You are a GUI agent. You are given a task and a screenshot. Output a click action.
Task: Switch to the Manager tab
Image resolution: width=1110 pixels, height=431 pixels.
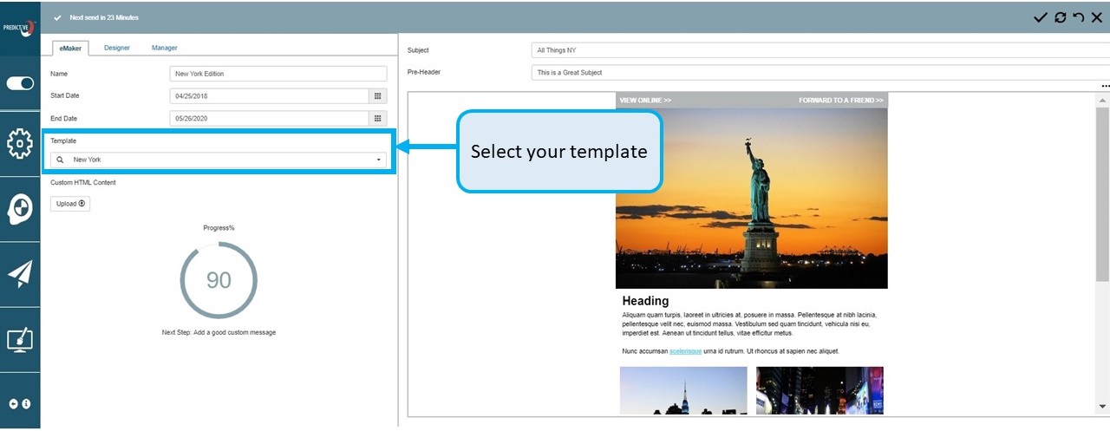[164, 48]
